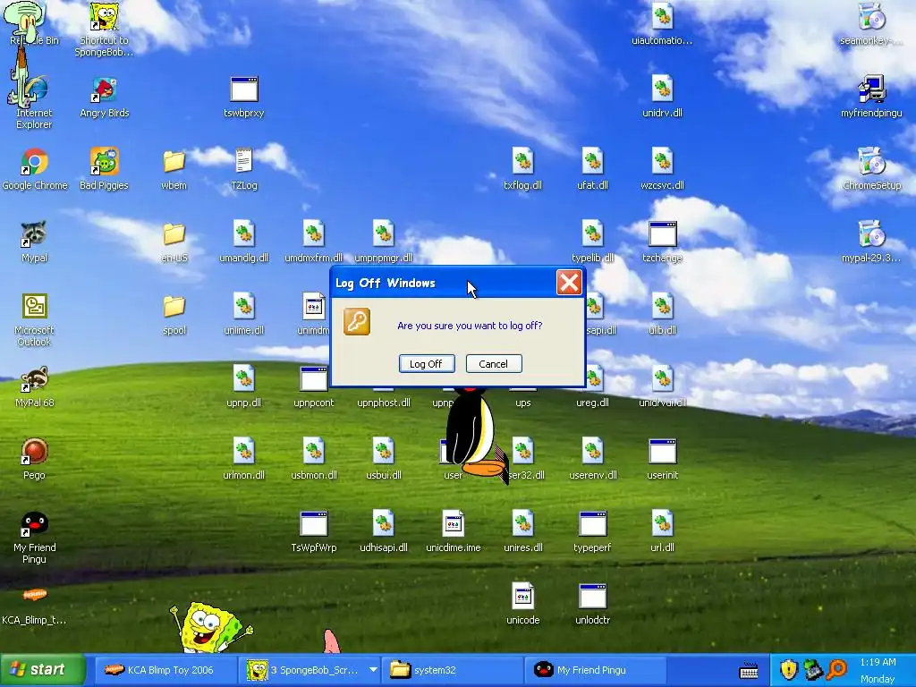Select the umdmxfrm.dll file
This screenshot has height=687, width=916.
coord(314,242)
